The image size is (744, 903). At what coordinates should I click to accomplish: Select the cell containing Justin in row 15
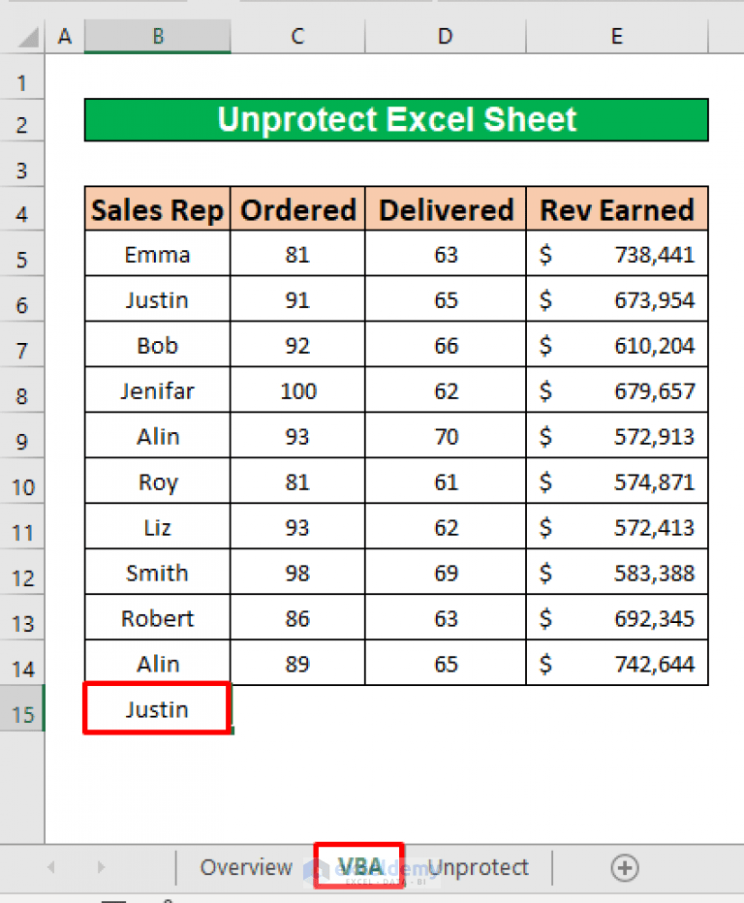(157, 708)
